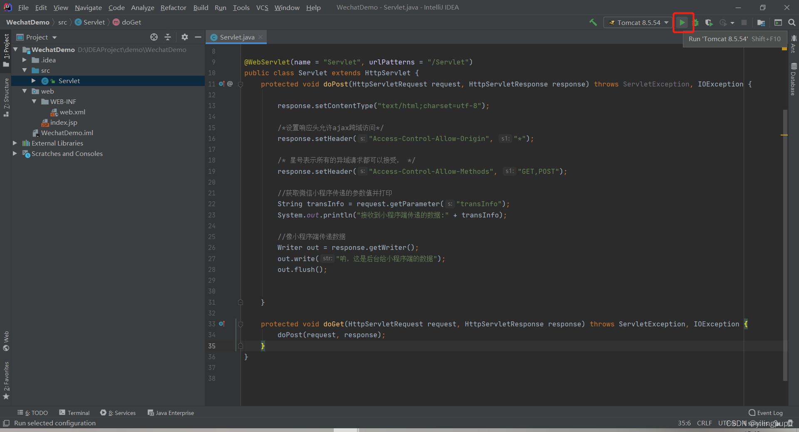Click the override gutter icon on line 33
This screenshot has height=432, width=799.
point(222,324)
